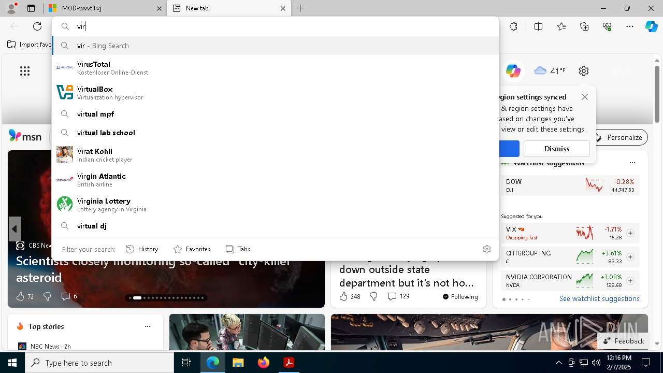This screenshot has width=663, height=373.
Task: Open the Favorites star toolbar icon
Action: pyautogui.click(x=561, y=26)
